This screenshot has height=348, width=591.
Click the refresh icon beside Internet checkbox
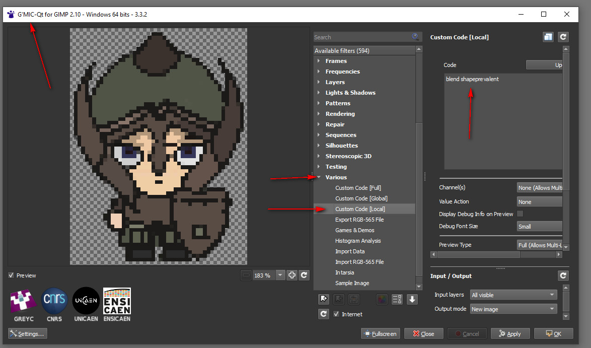324,314
